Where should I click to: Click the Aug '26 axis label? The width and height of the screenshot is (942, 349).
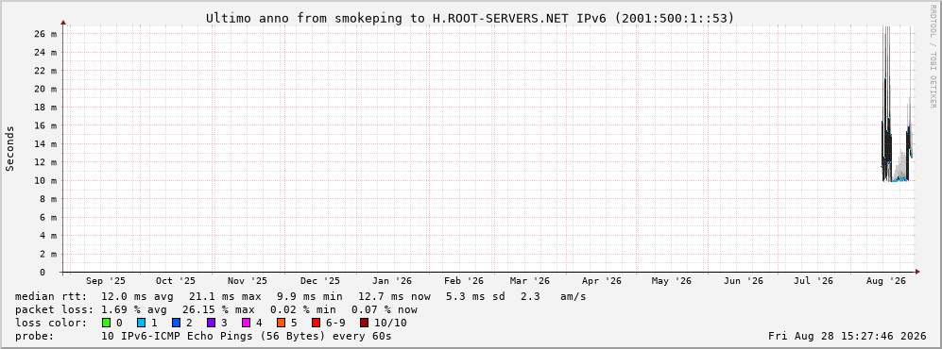[886, 281]
